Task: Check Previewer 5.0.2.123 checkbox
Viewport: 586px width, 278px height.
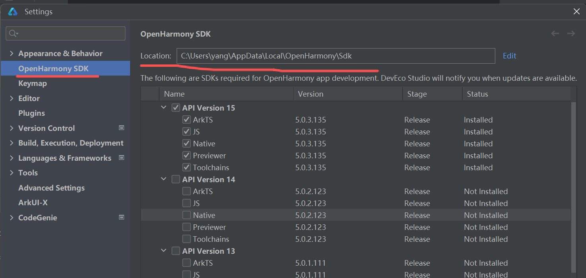Action: 186,227
